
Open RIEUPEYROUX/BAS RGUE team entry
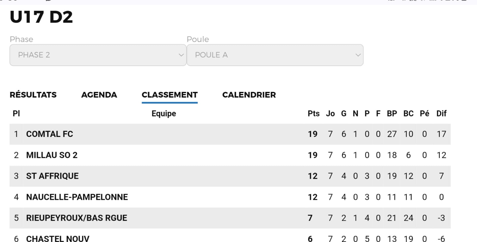point(77,218)
